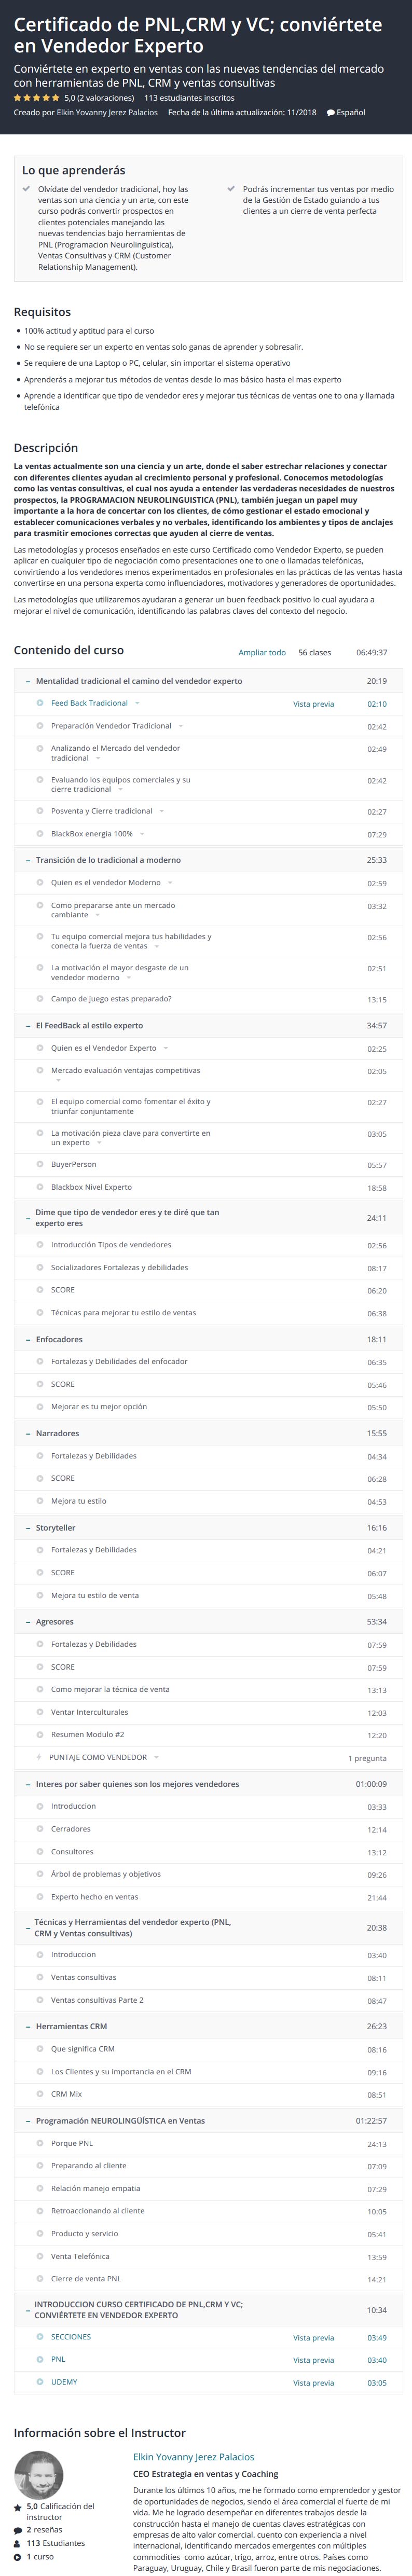The width and height of the screenshot is (412, 2576).
Task: Click the plus icon beside PUNTAJE COMO VENDEDOR
Action: (39, 1757)
